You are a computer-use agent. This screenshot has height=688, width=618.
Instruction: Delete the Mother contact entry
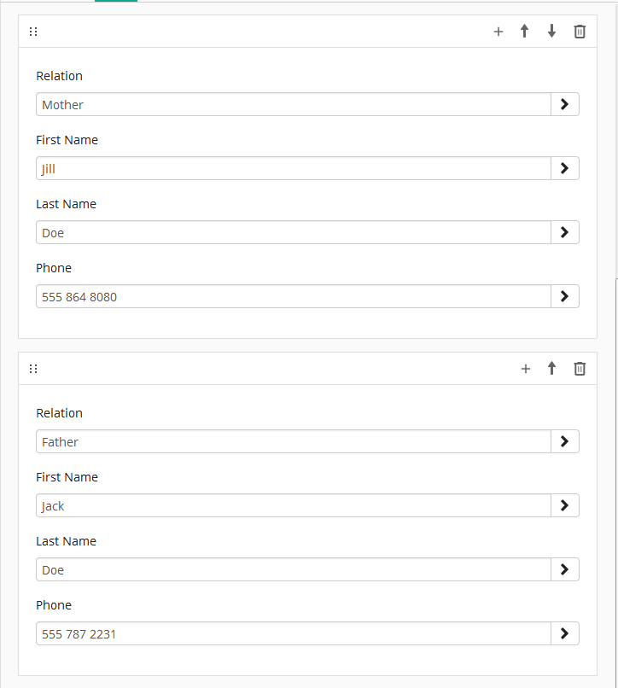[580, 32]
